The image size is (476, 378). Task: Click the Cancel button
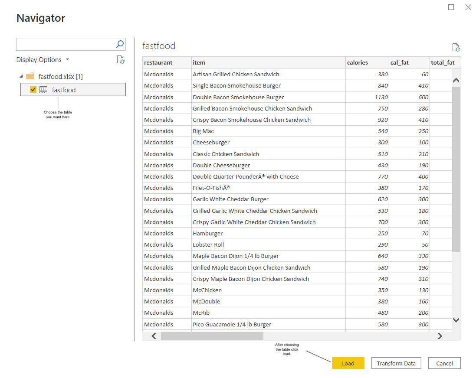click(444, 363)
